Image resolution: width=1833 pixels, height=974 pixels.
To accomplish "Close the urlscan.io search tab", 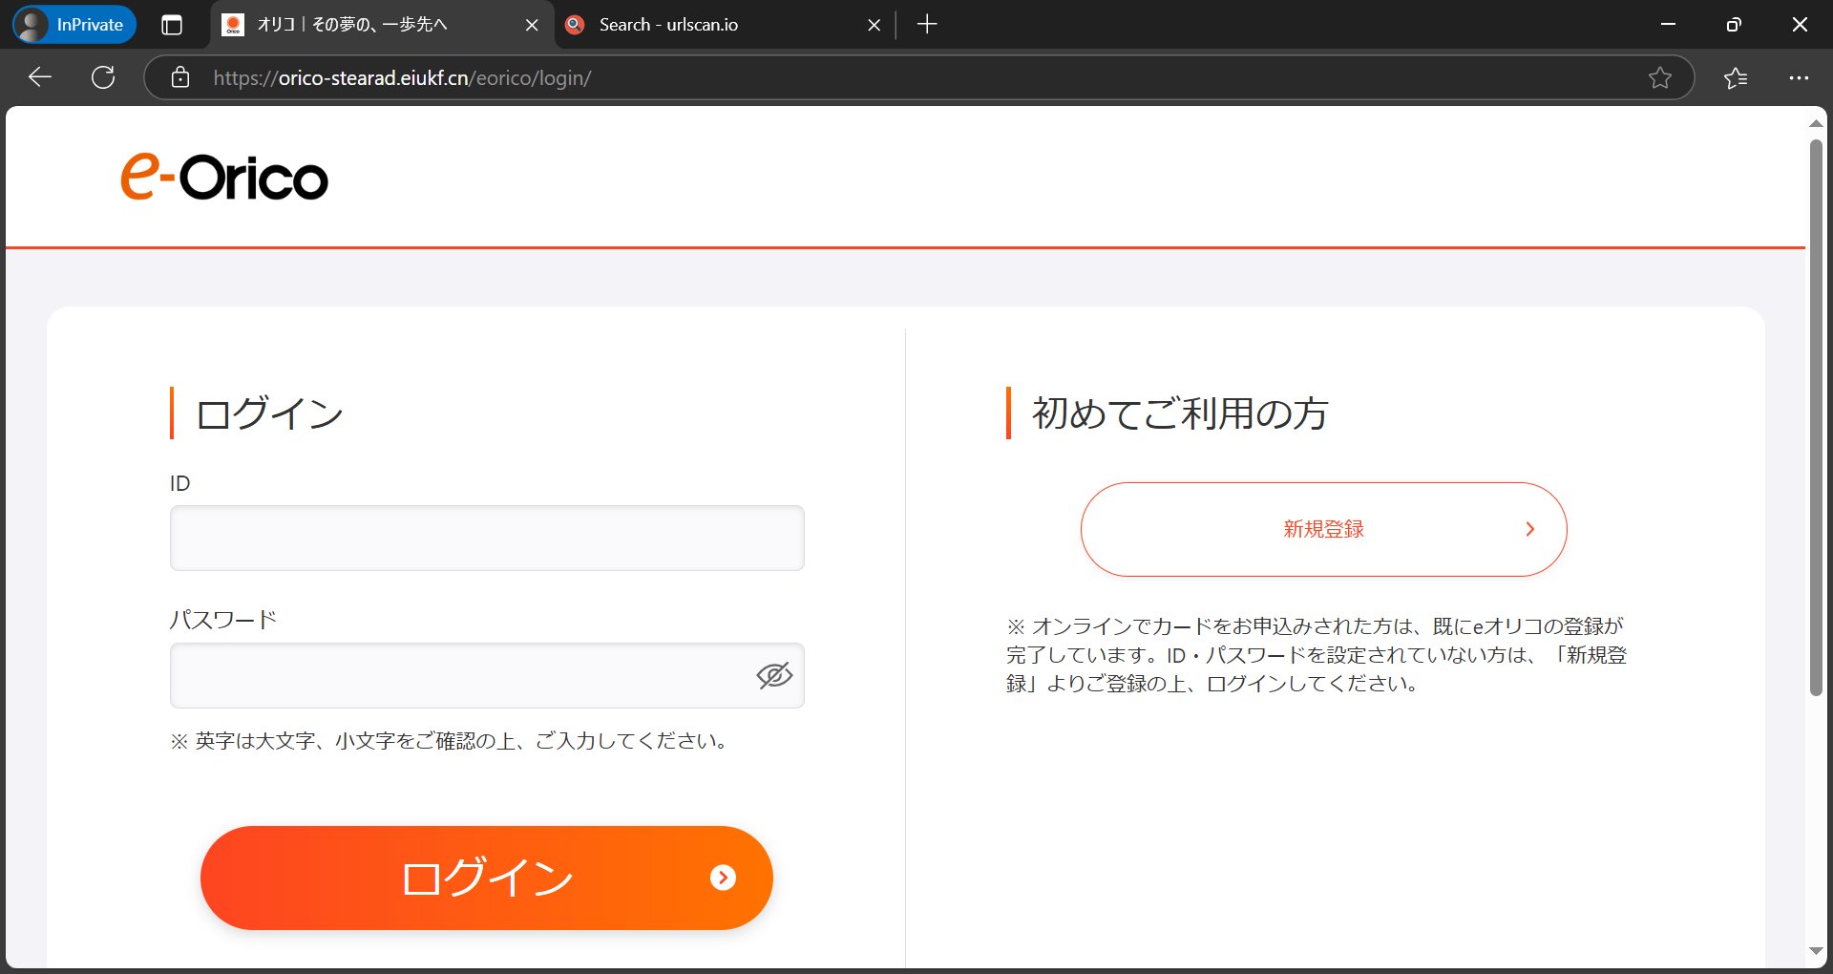I will [874, 25].
